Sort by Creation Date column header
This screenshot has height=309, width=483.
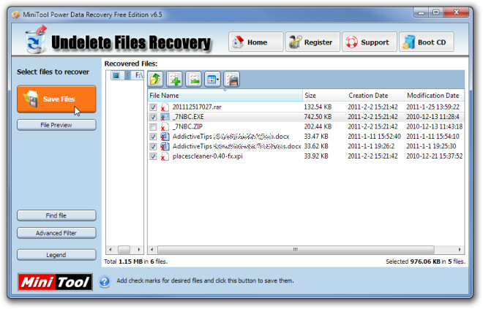click(375, 96)
